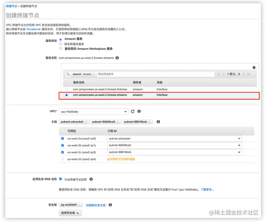The height and width of the screenshot is (222, 265).
Task: Remove subnet-a4cecbef chip
Action: [x=86, y=122]
